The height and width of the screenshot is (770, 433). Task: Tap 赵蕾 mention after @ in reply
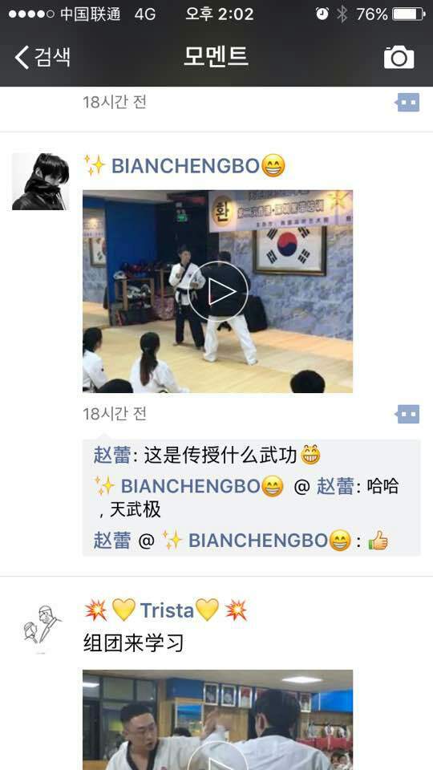335,486
